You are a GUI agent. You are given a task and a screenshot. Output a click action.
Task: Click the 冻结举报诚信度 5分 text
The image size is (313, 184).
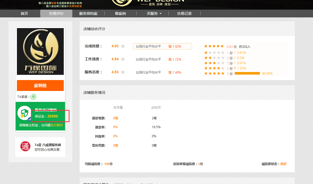188,164
